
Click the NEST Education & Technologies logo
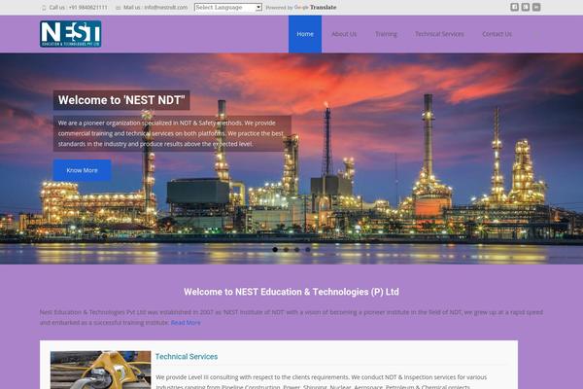coord(71,34)
